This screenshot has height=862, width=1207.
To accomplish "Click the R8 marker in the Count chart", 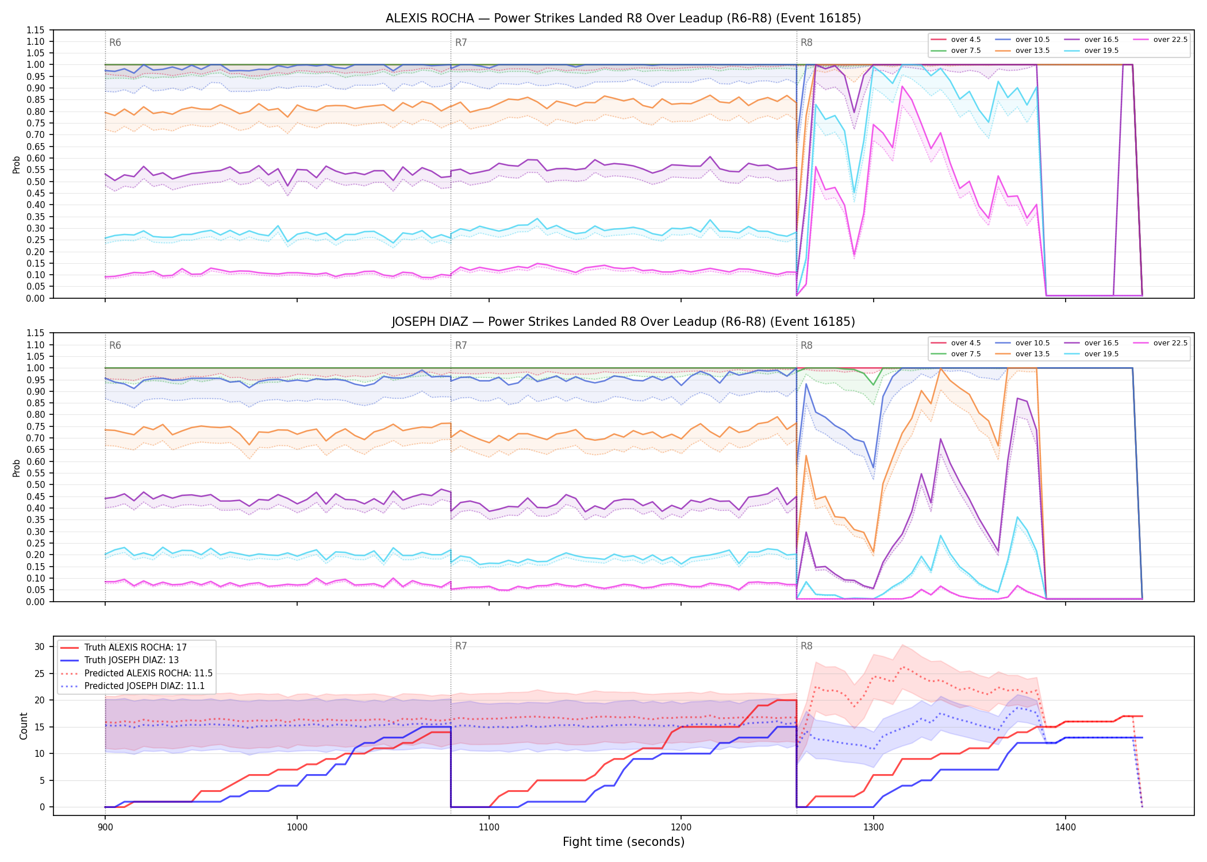I will (806, 646).
